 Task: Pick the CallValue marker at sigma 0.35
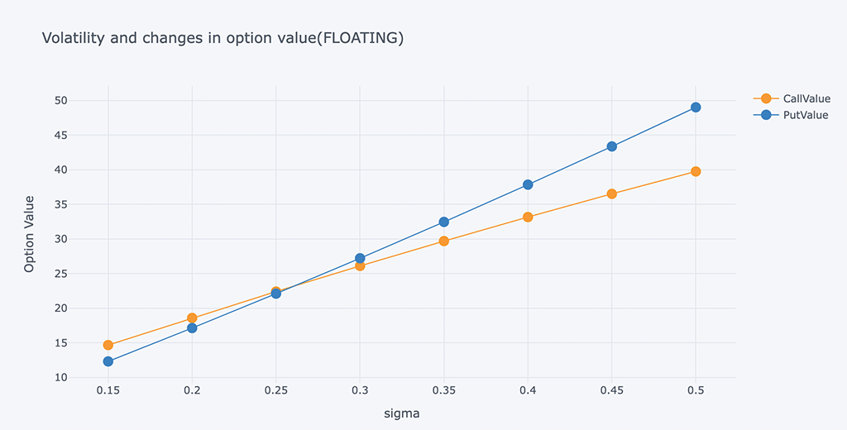pyautogui.click(x=443, y=241)
